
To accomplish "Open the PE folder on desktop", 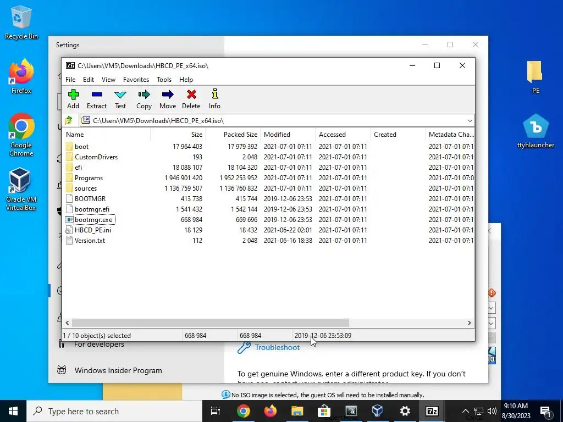I will click(536, 77).
